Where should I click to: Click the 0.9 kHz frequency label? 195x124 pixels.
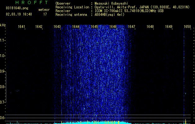pos(2,71)
